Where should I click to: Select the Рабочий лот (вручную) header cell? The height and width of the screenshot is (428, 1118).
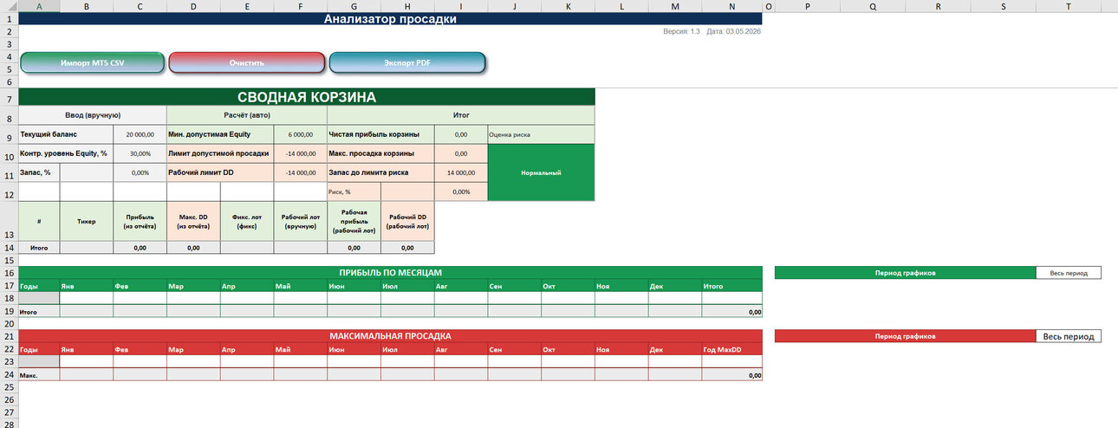point(301,221)
